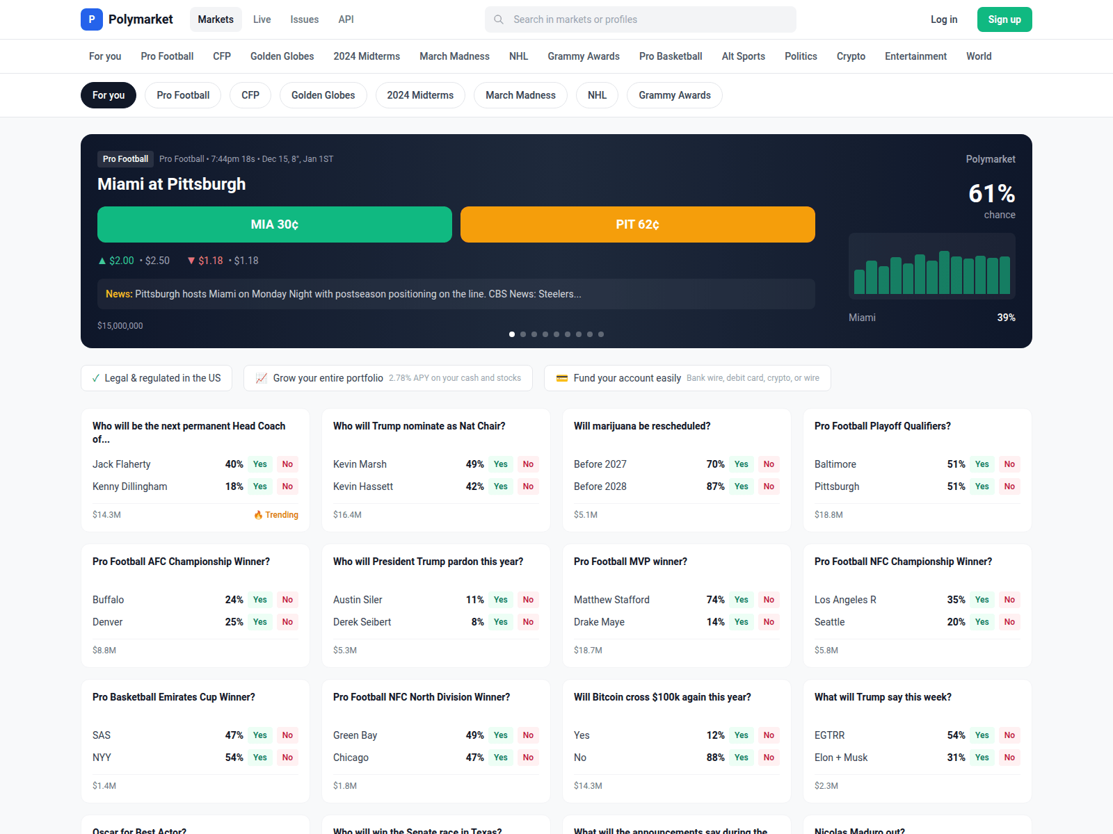Open Pro Football MVP winner? market
Screen dimensions: 1113x834
630,562
